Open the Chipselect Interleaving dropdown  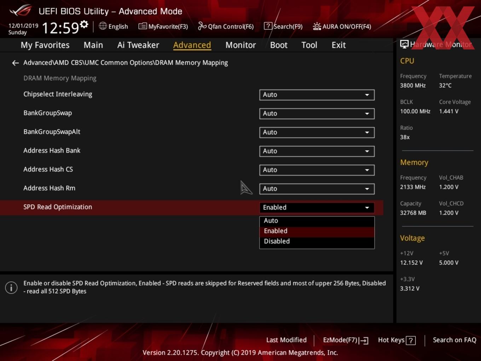click(317, 95)
